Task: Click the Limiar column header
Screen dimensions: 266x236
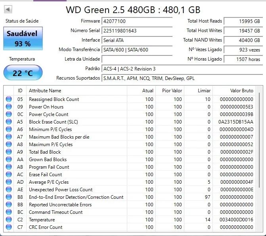Action: (x=198, y=90)
